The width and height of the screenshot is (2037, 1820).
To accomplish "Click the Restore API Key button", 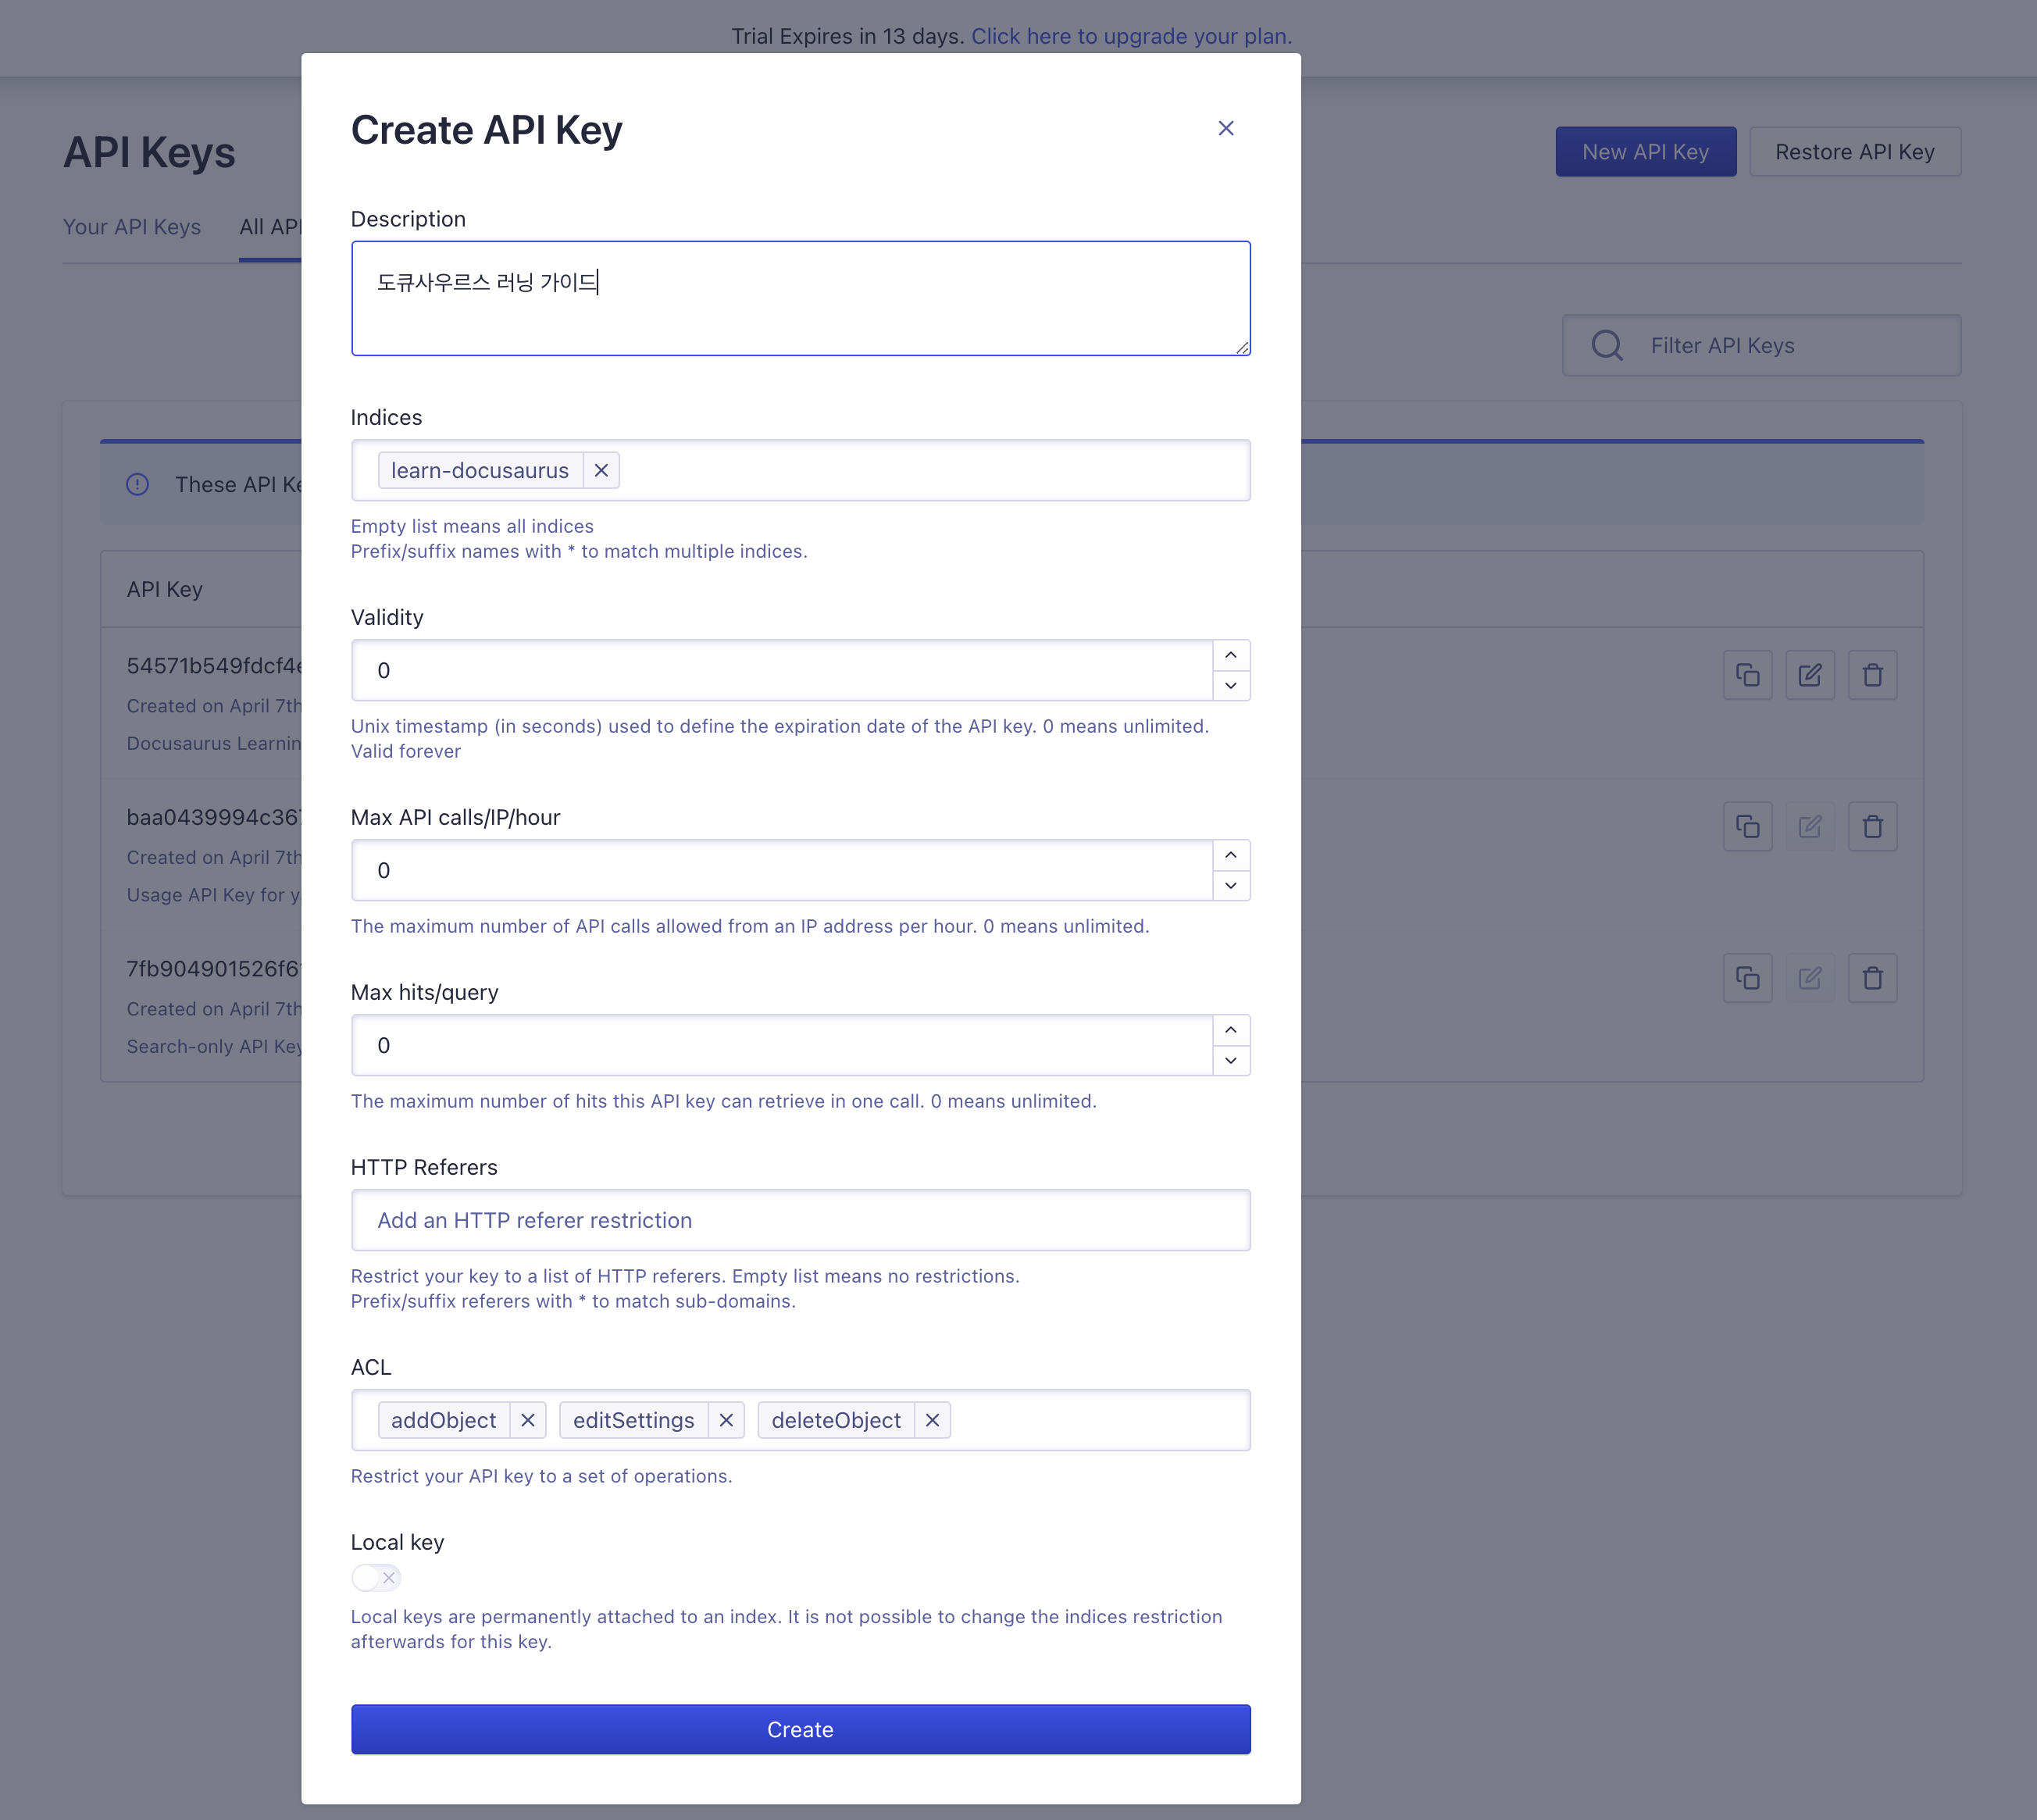I will coord(1854,152).
